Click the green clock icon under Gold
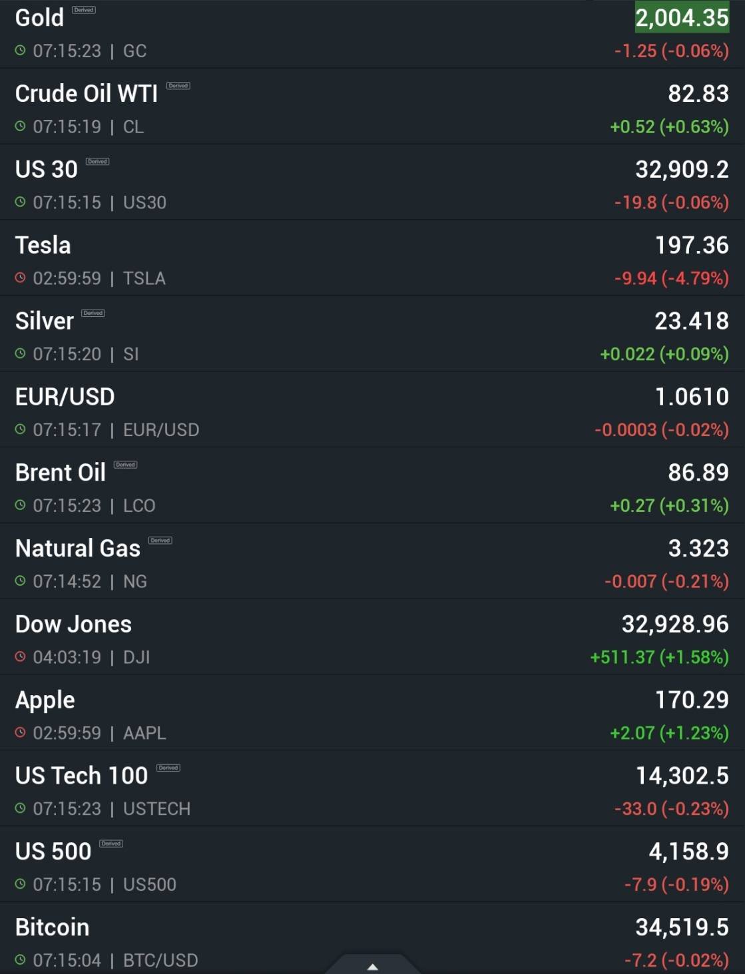Image resolution: width=745 pixels, height=974 pixels. (21, 51)
